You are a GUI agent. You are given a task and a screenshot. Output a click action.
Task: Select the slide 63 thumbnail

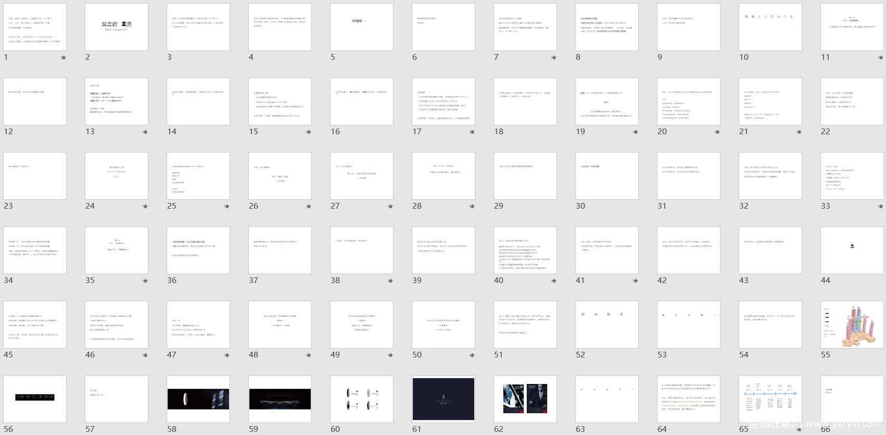tap(607, 399)
